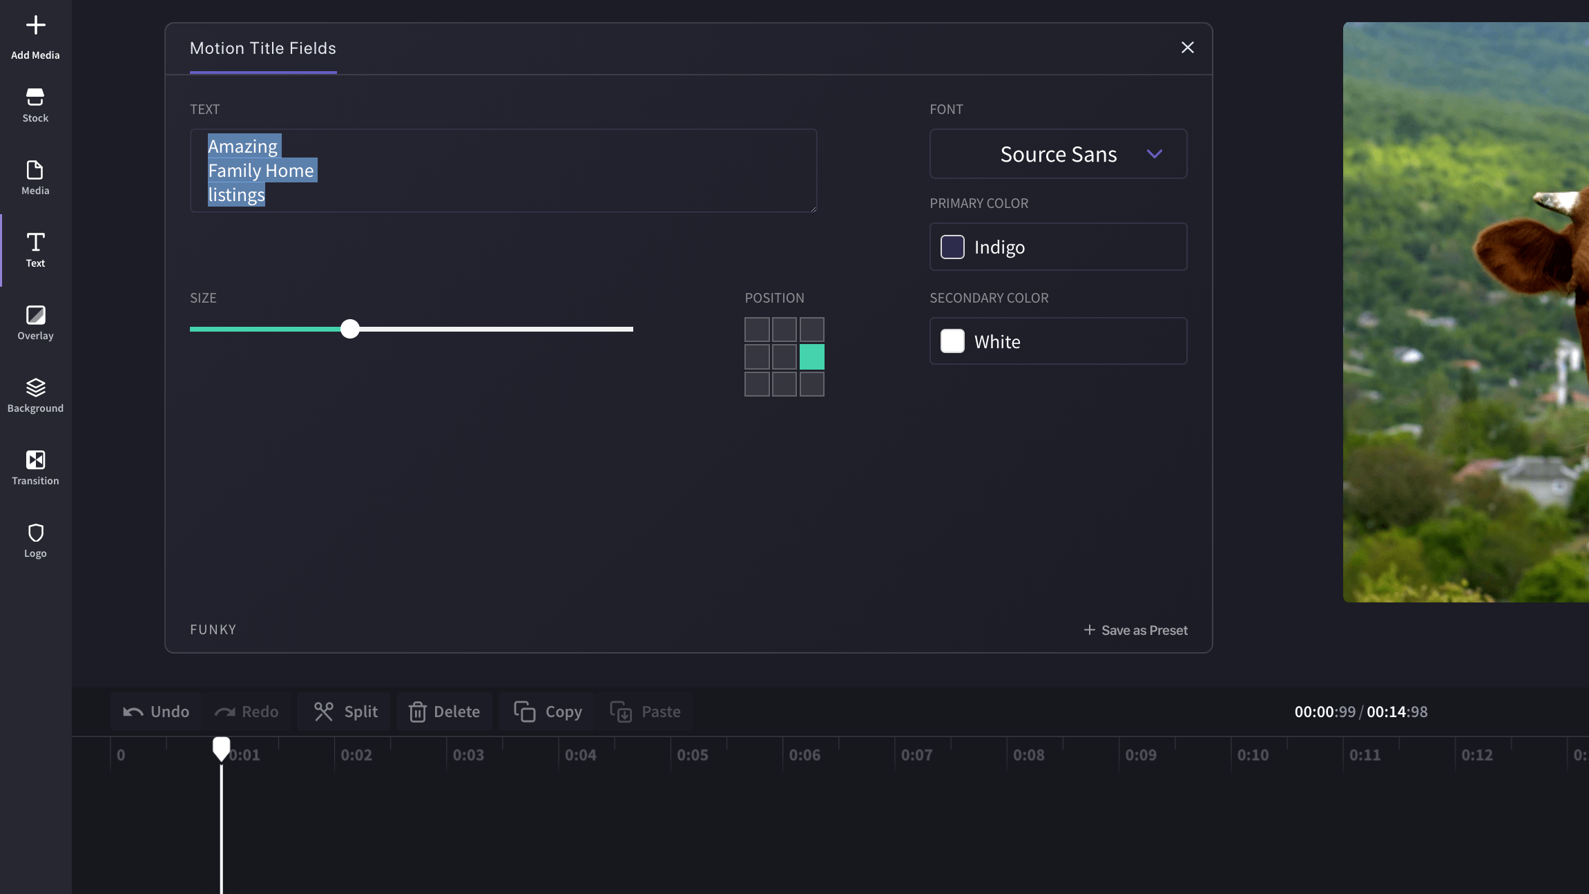Screen dimensions: 1589x894
Task: Click Save as Preset
Action: pyautogui.click(x=1136, y=630)
